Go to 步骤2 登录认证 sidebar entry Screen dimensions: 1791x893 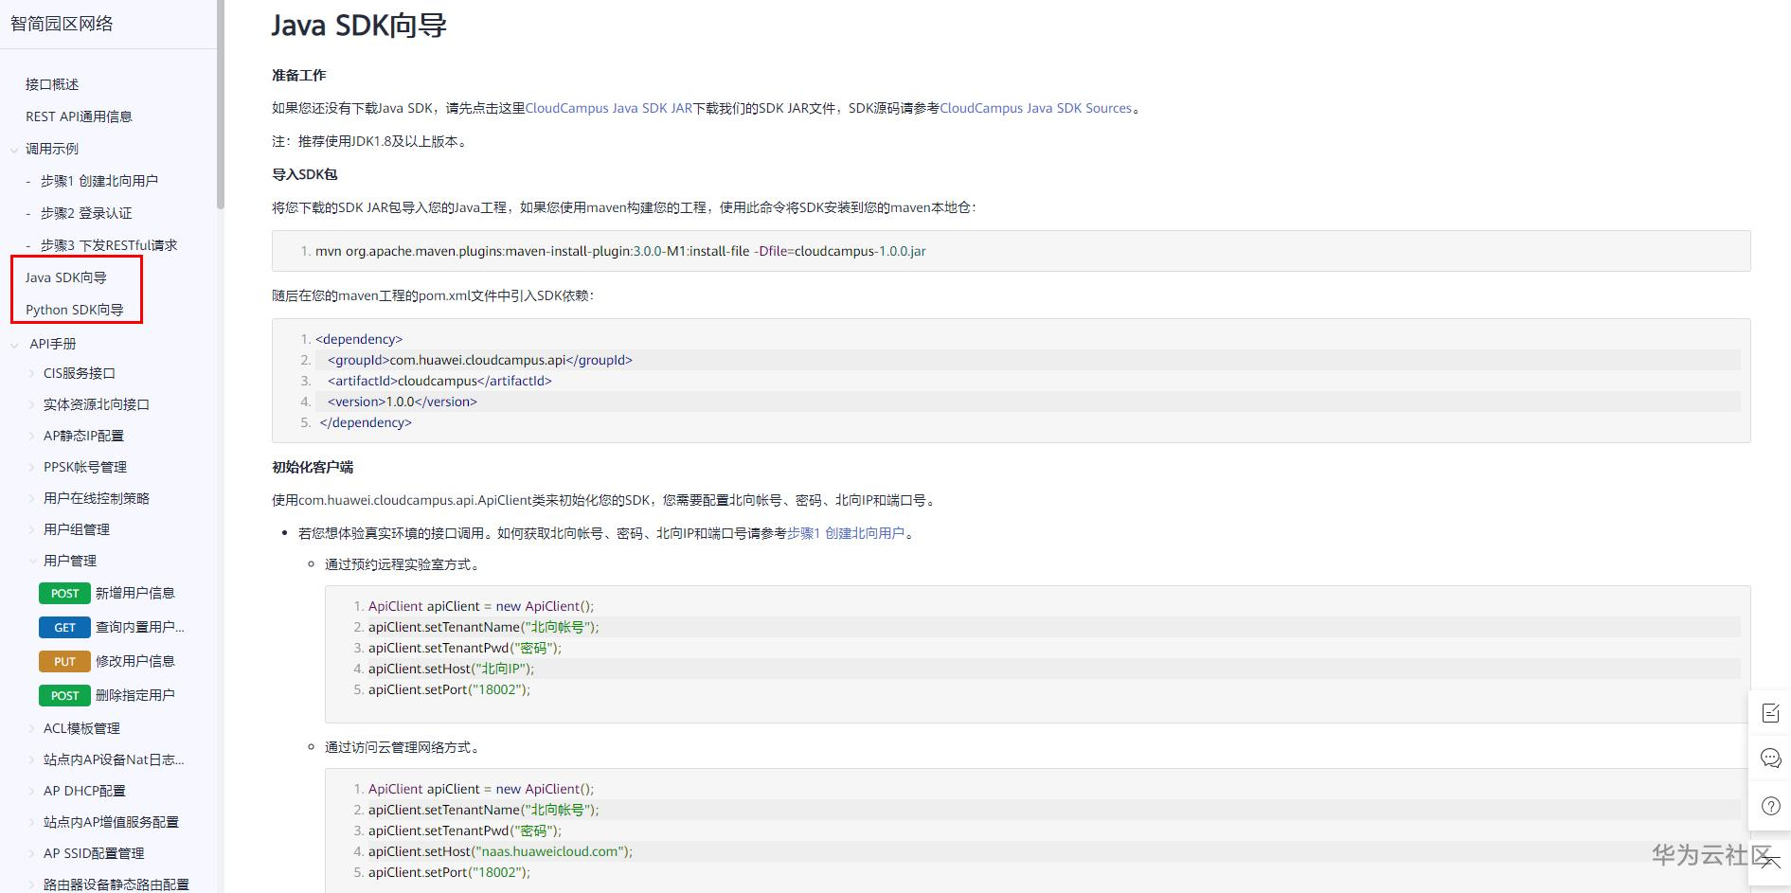tap(86, 213)
